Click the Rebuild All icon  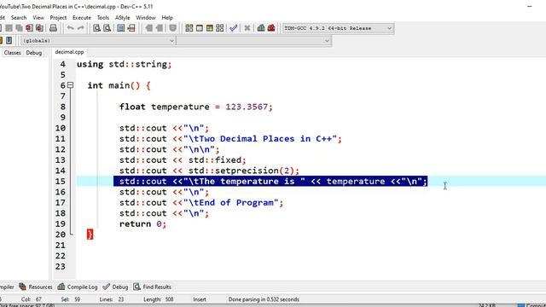point(220,28)
